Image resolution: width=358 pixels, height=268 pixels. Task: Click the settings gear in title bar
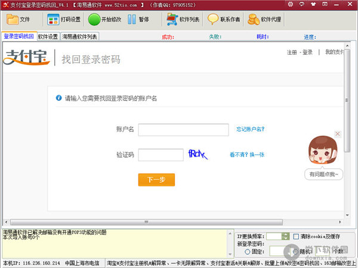click(291, 4)
